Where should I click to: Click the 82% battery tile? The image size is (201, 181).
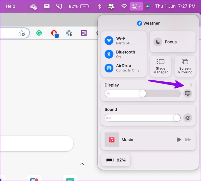(x=116, y=160)
